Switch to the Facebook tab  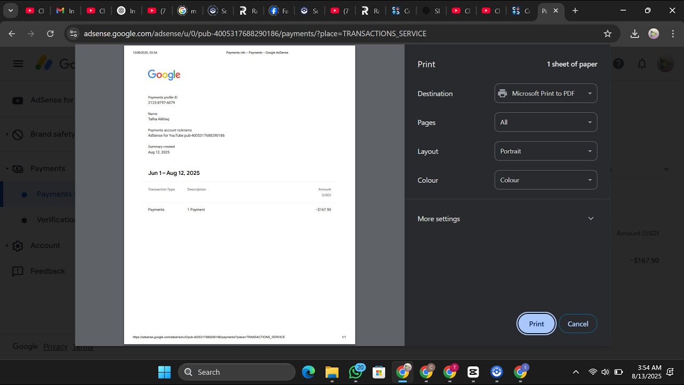(278, 11)
